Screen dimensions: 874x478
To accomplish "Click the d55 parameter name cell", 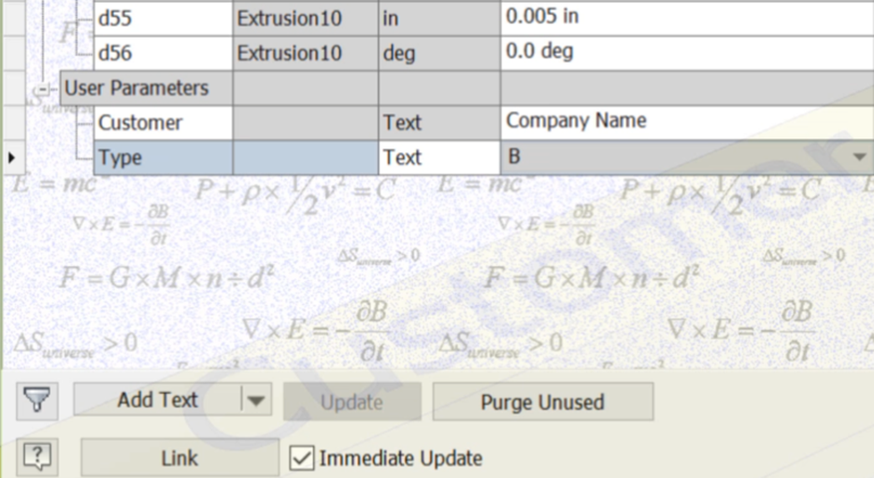I will (164, 19).
